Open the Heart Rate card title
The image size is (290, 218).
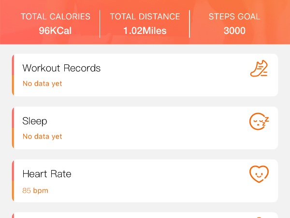tap(47, 174)
